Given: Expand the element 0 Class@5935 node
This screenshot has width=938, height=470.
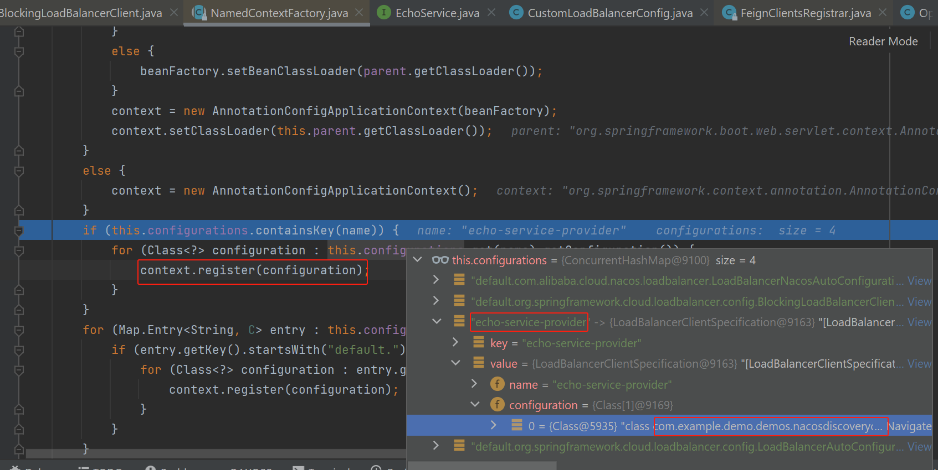Looking at the screenshot, I should pyautogui.click(x=494, y=425).
